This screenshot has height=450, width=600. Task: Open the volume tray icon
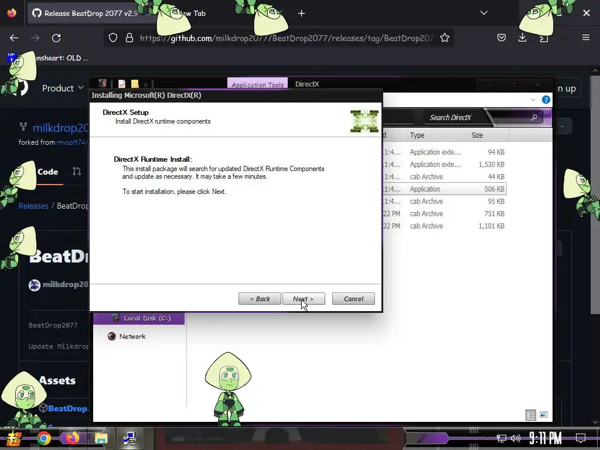(x=516, y=438)
